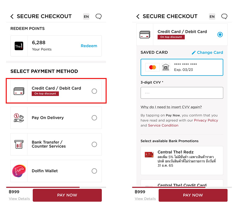Click Redeem link for 6,288 points
Screen dimensions: 237x209
[89, 46]
